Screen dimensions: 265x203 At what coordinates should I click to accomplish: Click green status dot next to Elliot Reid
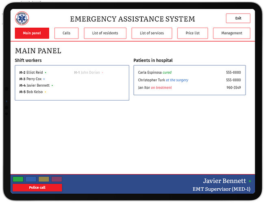click(x=46, y=72)
